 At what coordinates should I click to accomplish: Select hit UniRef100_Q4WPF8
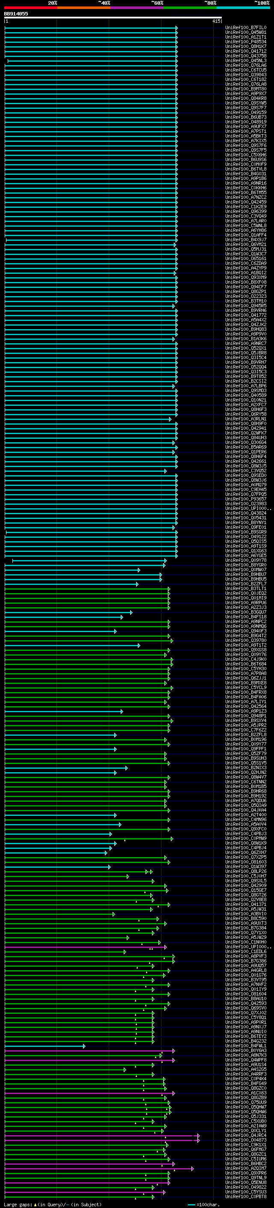click(x=245, y=1060)
